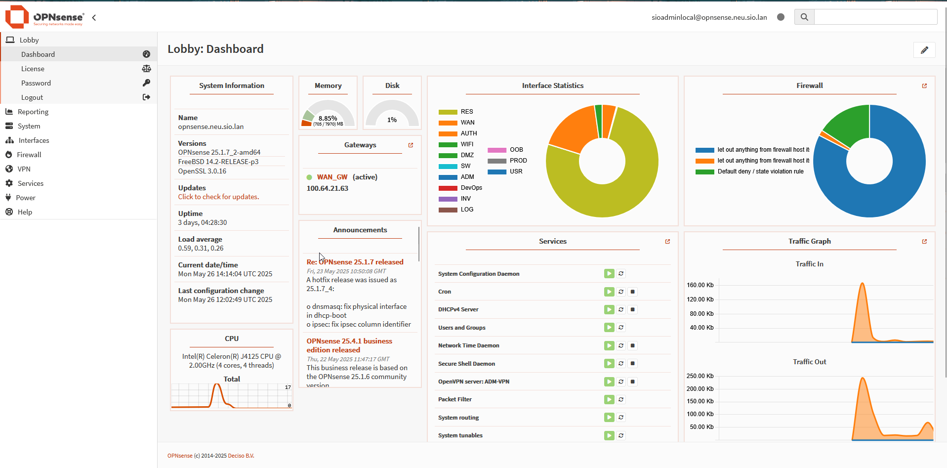Stop the DHCPv4 Server service
Screen dimensions: 947x468
633,309
